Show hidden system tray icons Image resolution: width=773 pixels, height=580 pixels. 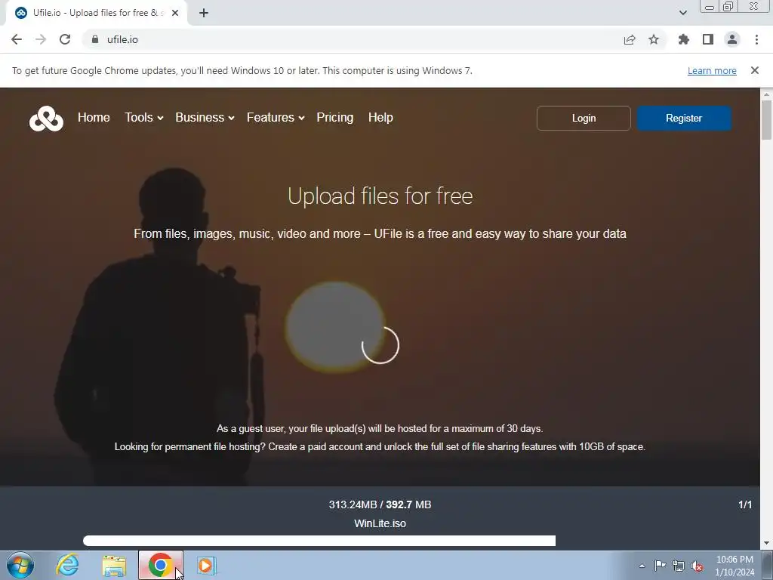pos(642,566)
